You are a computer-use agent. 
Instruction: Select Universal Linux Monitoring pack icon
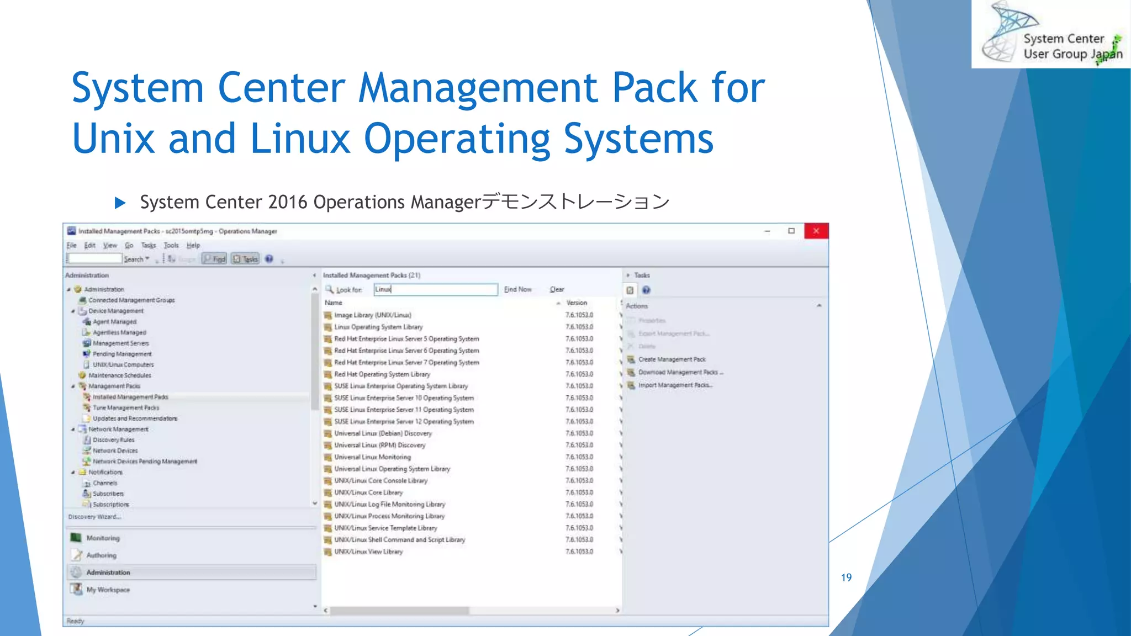point(328,457)
